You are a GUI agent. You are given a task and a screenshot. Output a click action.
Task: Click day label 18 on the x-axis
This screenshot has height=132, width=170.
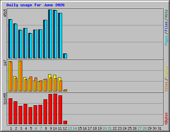tap(95, 128)
